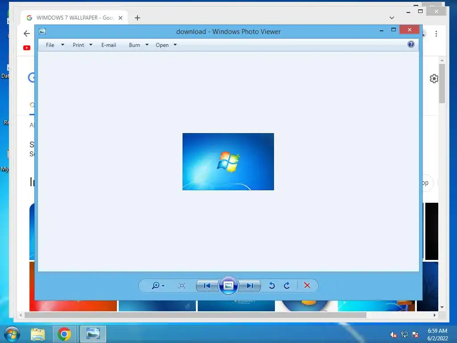Click the YouTube bookmark icon in Chrome
457x343 pixels.
tap(27, 47)
